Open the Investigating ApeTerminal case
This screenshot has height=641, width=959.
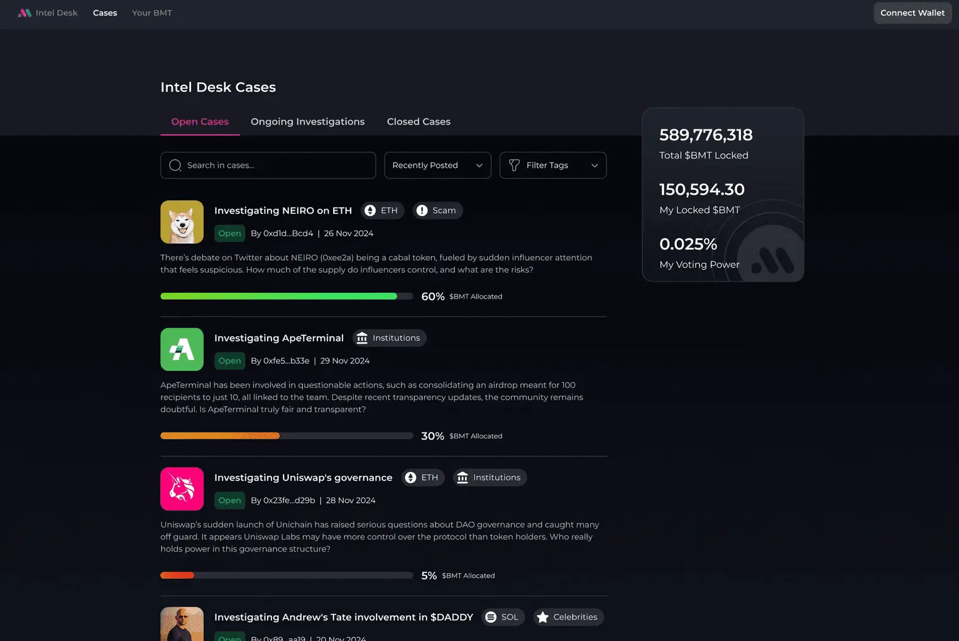point(279,338)
